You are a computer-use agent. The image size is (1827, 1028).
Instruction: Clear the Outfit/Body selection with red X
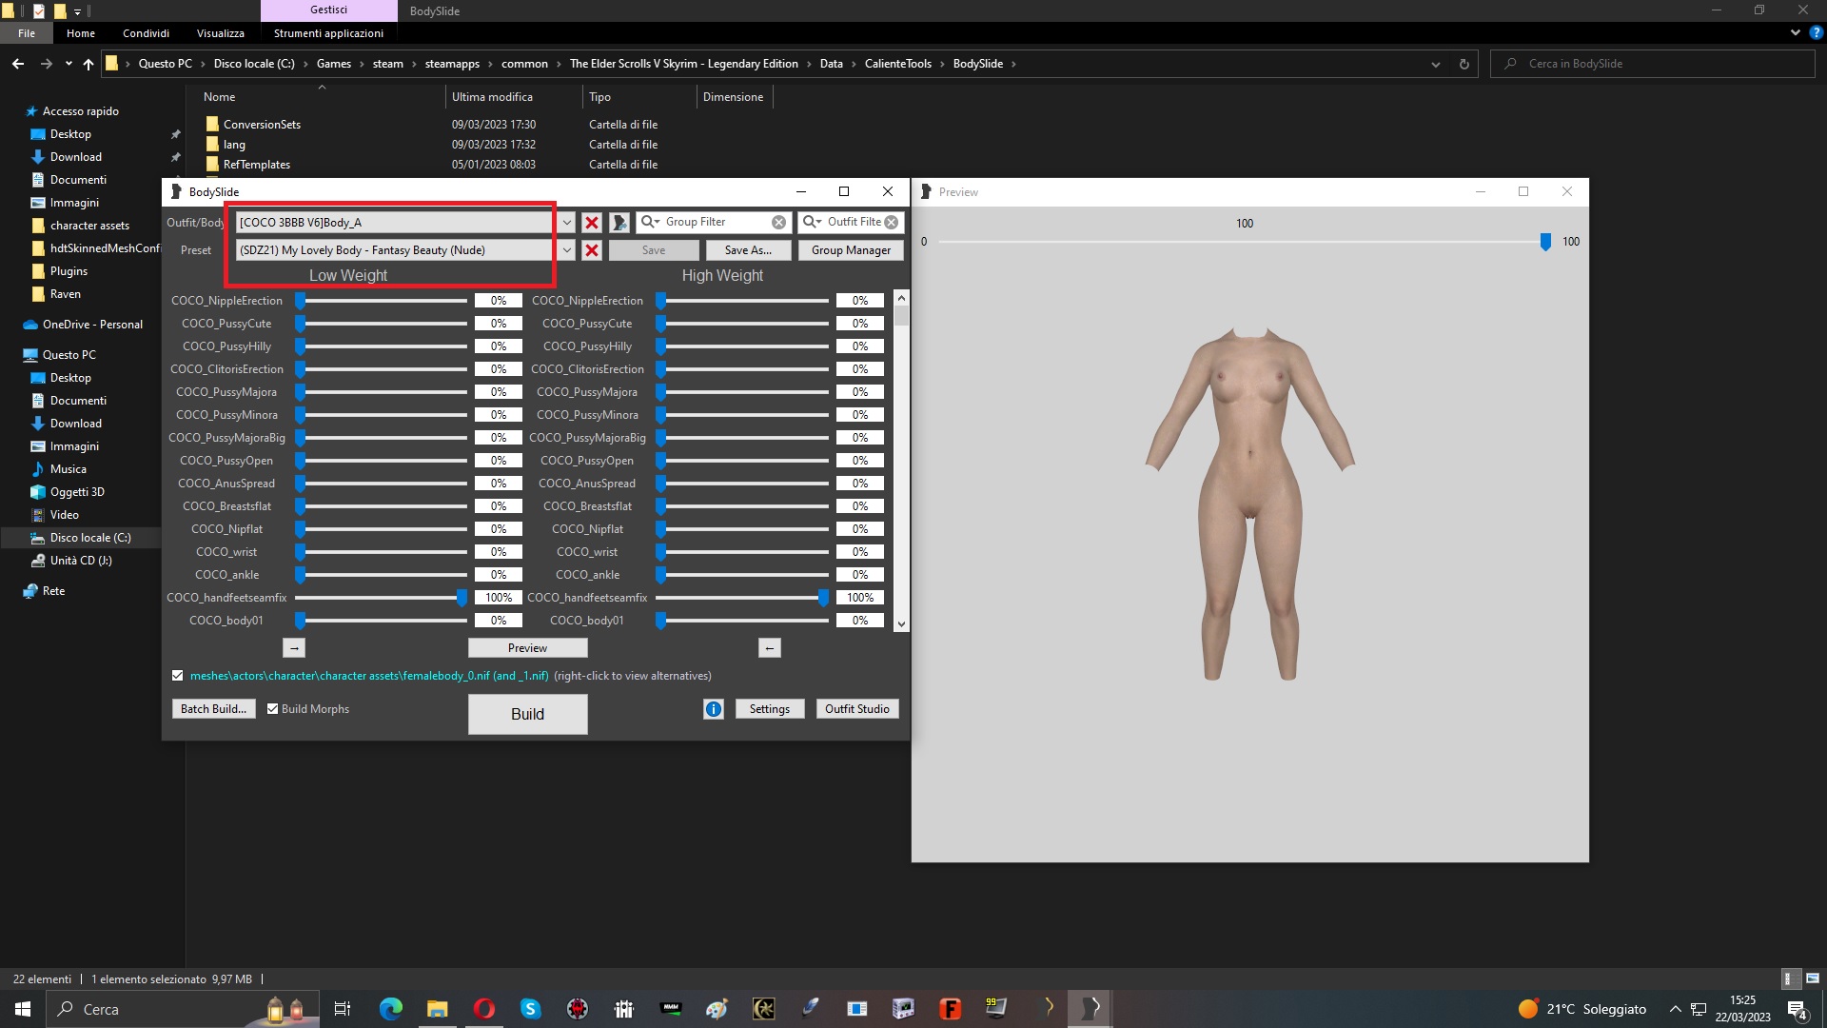click(x=592, y=223)
